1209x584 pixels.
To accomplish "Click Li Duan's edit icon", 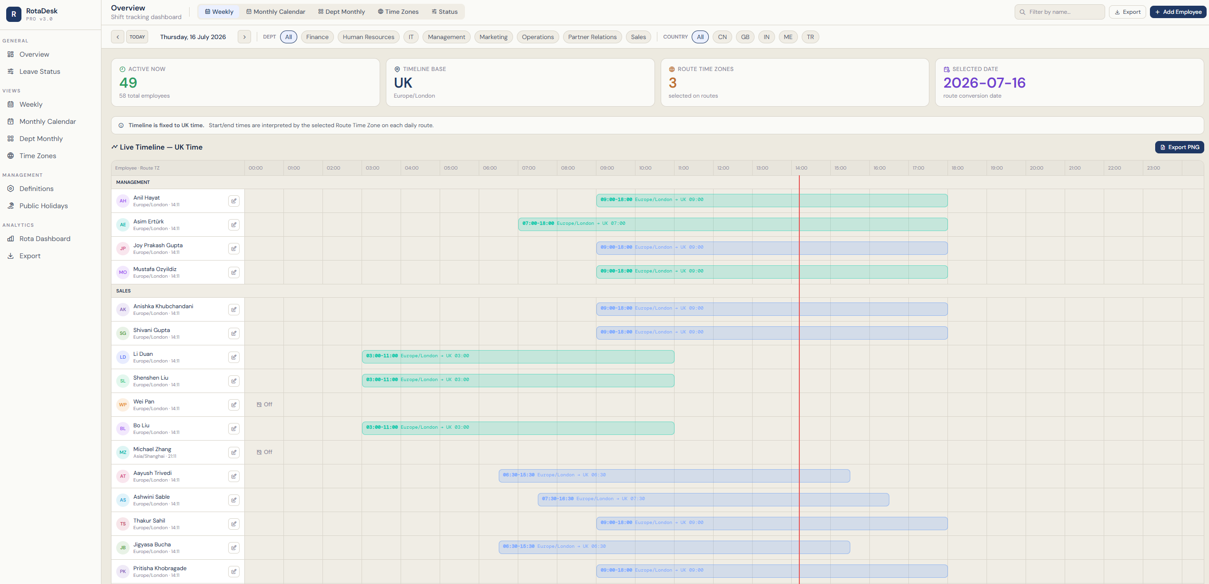I will 234,357.
